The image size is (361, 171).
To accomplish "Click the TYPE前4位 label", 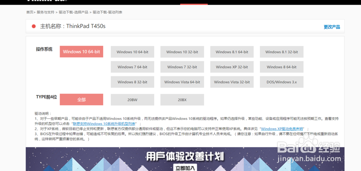I will tap(47, 97).
